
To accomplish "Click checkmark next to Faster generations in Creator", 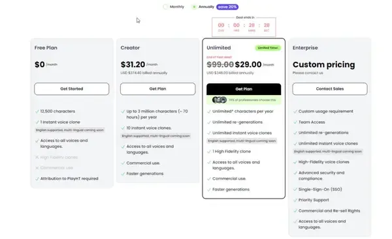I will pyautogui.click(x=123, y=174).
